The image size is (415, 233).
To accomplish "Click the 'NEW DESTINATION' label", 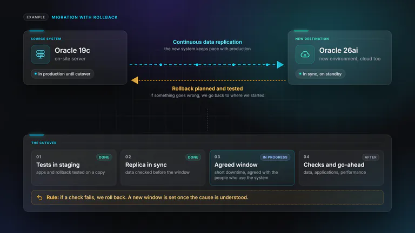I will point(312,39).
